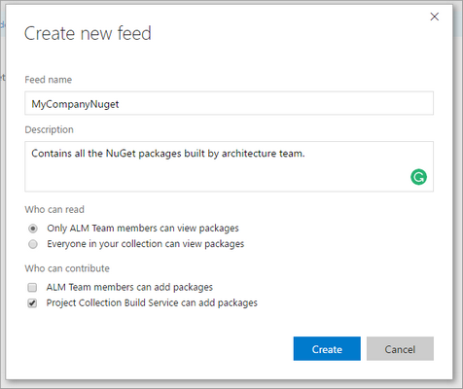The image size is (463, 389).
Task: Enable ALM Team members can add packages
Action: point(32,287)
